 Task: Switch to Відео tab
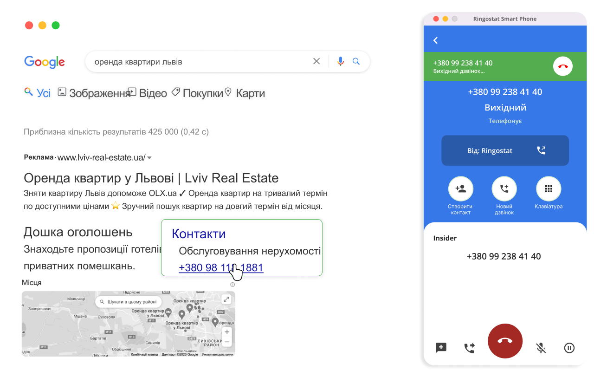[148, 93]
